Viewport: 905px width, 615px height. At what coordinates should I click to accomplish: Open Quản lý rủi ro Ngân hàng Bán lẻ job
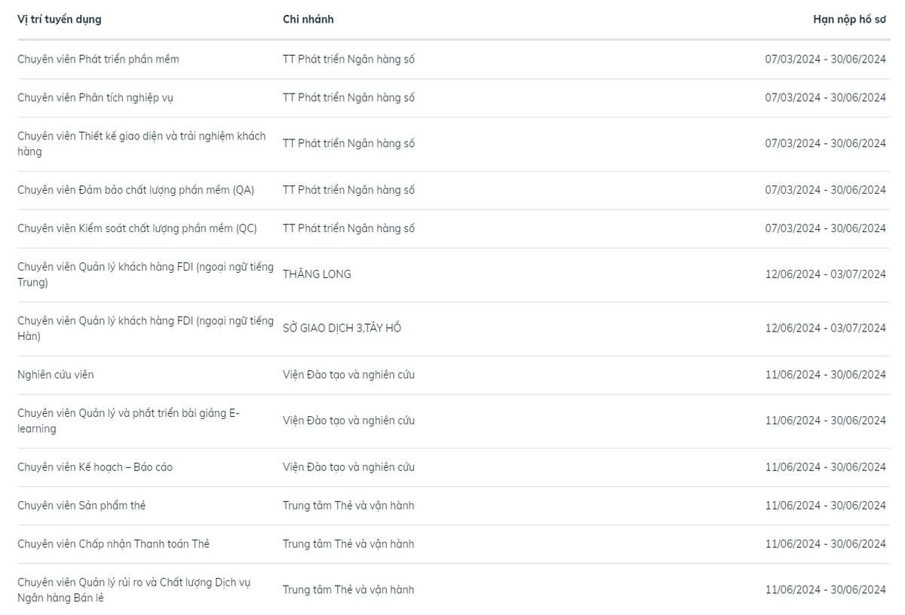[x=134, y=590]
